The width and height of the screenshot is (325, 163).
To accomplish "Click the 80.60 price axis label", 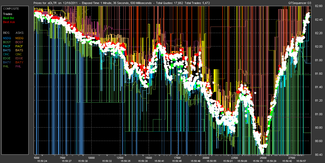I will [x=319, y=141].
